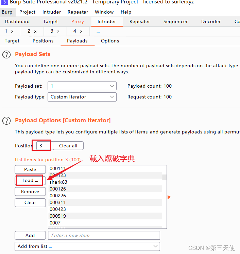
Task: Switch to the top-level Target tab
Action: tap(50, 21)
